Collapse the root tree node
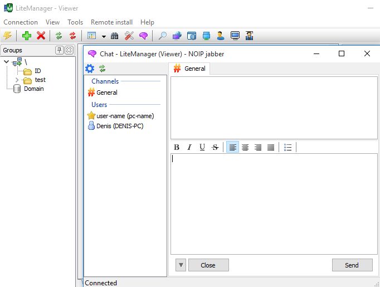This screenshot has height=287, width=380. 7,62
